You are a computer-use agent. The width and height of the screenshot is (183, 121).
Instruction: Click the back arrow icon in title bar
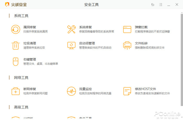[x=153, y=4]
